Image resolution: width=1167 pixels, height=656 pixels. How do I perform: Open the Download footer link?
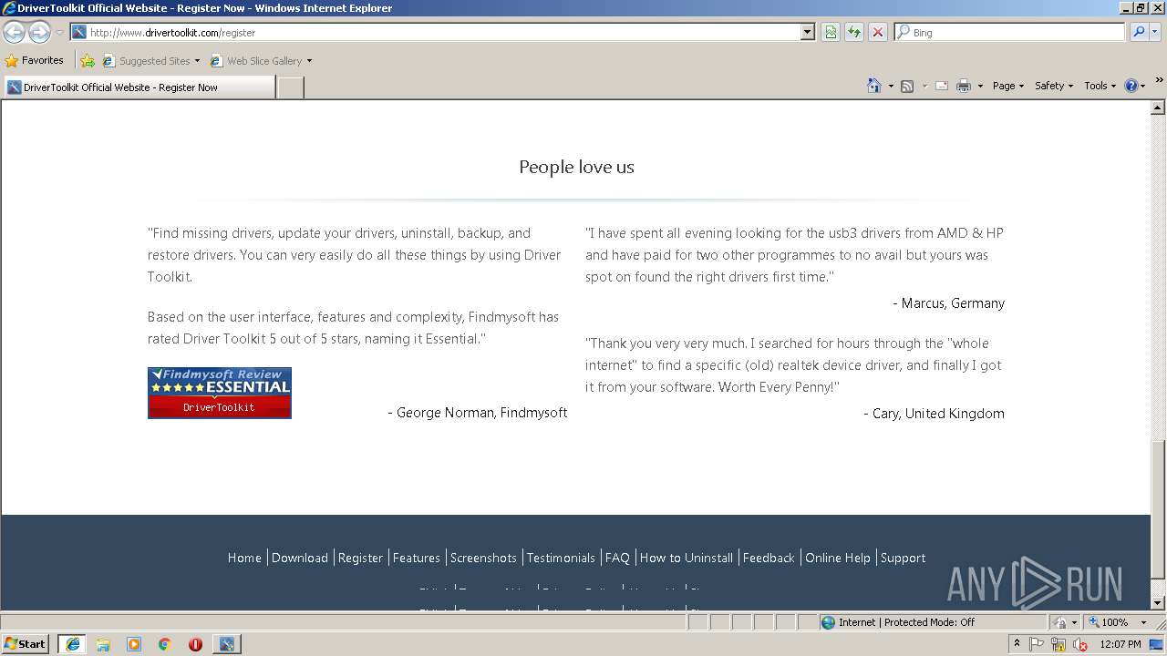click(x=299, y=558)
